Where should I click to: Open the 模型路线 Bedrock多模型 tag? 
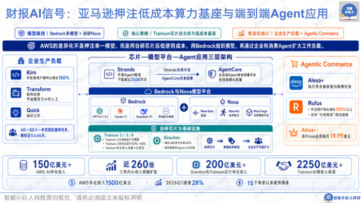(x=59, y=33)
